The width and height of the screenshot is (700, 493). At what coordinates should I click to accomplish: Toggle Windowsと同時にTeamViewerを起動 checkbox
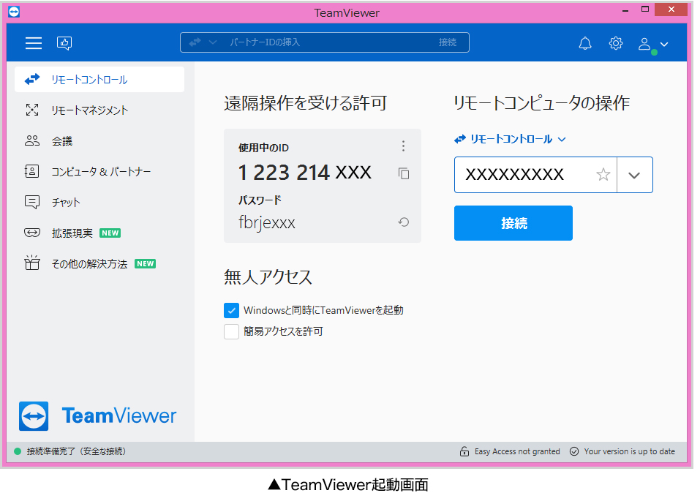(231, 310)
